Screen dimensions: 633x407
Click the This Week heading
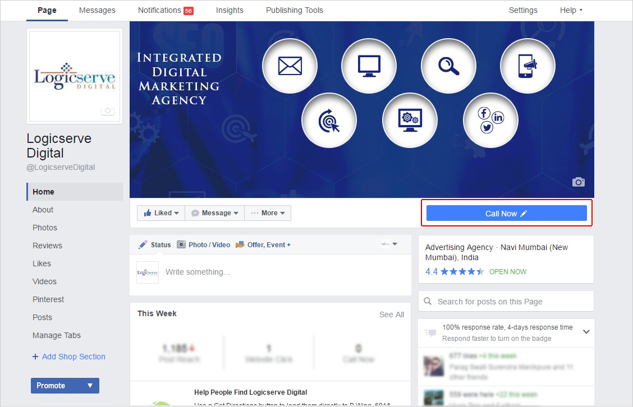[x=157, y=313]
